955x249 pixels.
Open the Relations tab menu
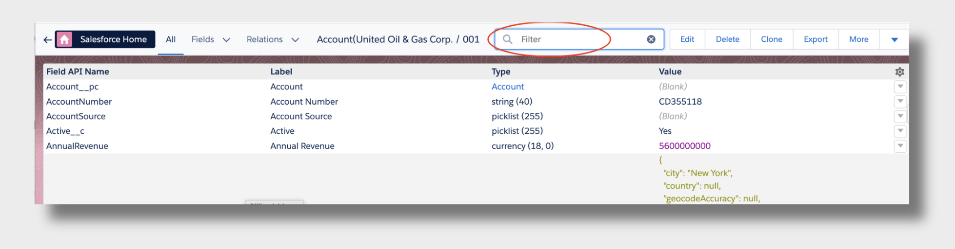coord(264,39)
